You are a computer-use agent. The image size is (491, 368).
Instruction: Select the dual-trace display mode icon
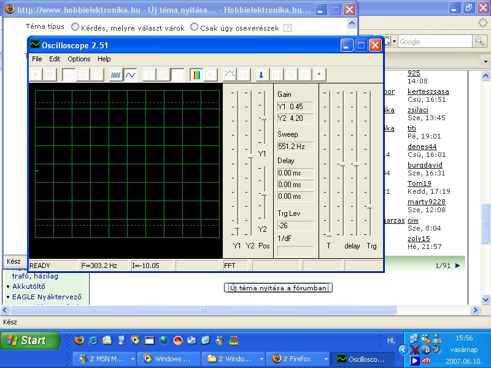point(82,74)
